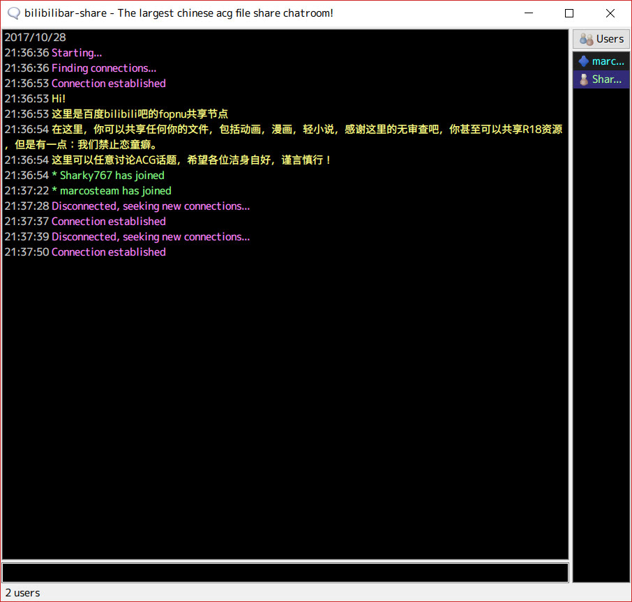Viewport: 632px width, 602px height.
Task: Click the blue diamond icon beside marc...
Action: pos(584,61)
